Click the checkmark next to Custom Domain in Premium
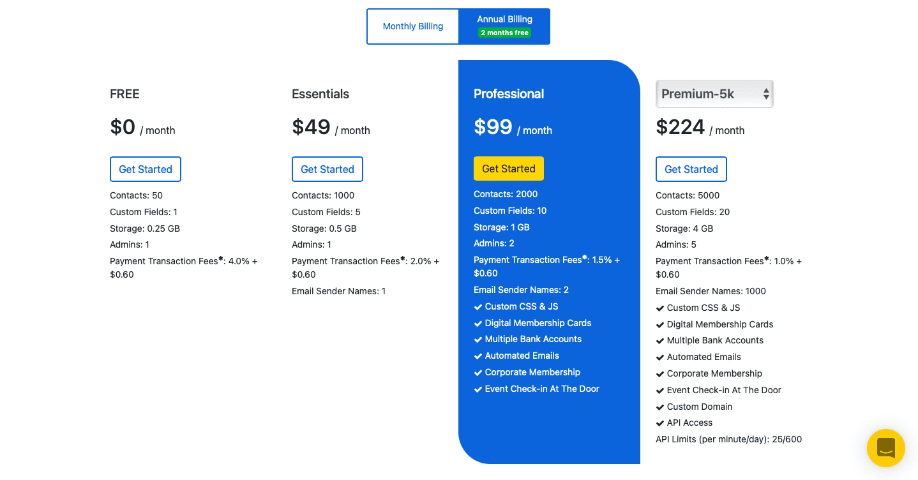Screen dimensions: 918x480 coord(659,407)
